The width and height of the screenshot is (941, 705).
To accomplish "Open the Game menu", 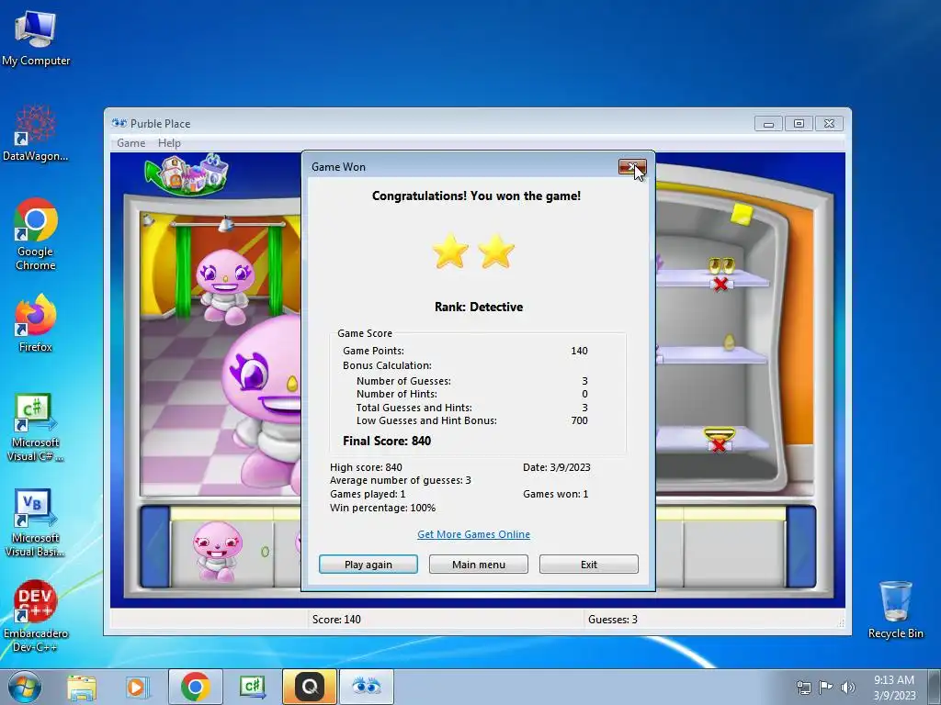I will point(130,143).
